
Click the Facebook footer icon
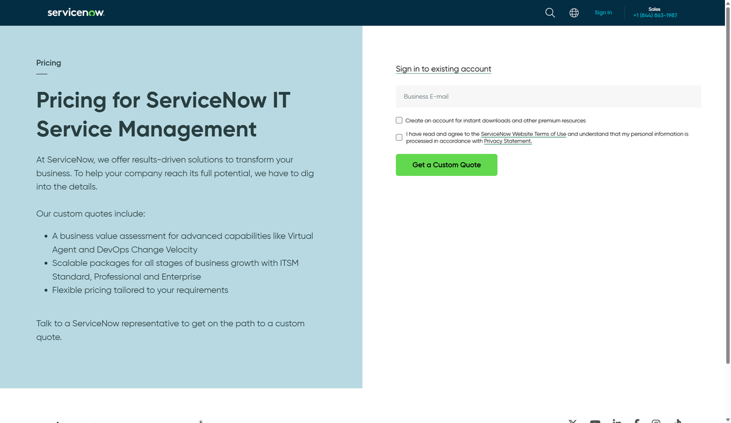click(x=637, y=421)
